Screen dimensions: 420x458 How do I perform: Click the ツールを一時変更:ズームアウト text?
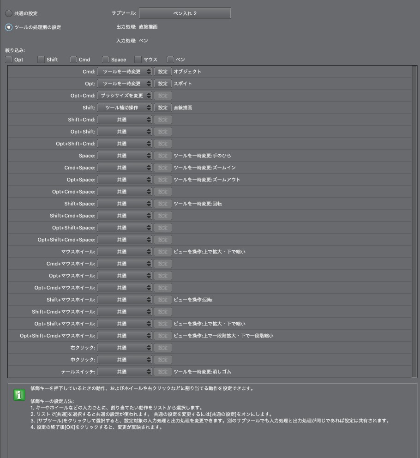pos(207,180)
